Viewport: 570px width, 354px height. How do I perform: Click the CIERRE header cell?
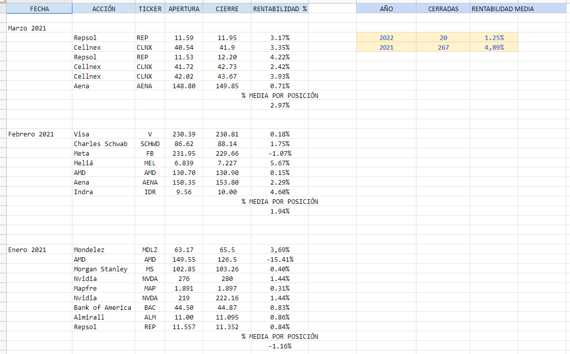tap(227, 9)
